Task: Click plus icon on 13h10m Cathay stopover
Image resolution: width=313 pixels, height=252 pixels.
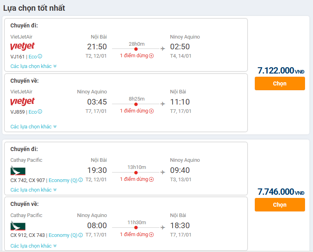Action: click(x=152, y=179)
